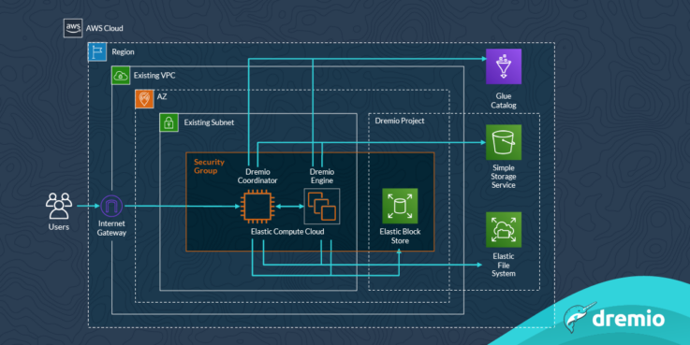The height and width of the screenshot is (345, 690).
Task: Click the Dremio Engine instances icon
Action: [x=322, y=206]
